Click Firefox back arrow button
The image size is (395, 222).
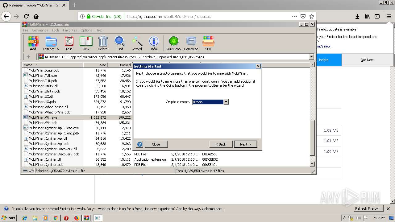pyautogui.click(x=6, y=16)
